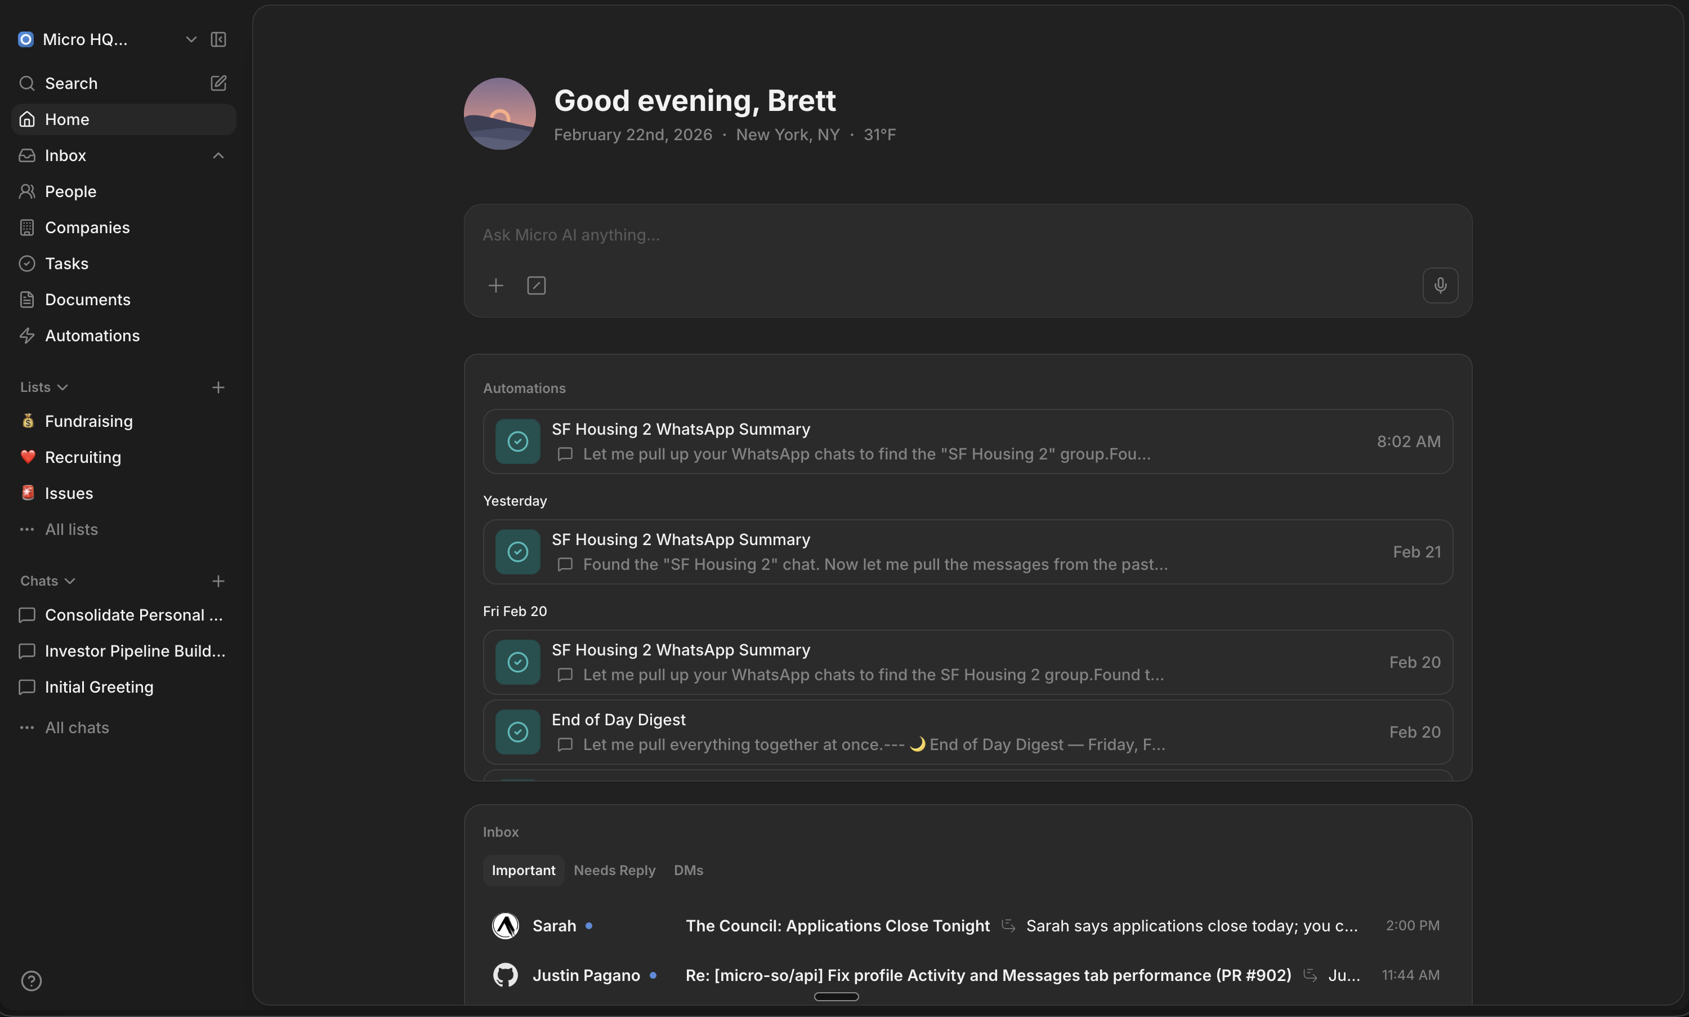1689x1017 pixels.
Task: Collapse the Inbox section chevron
Action: [x=218, y=155]
